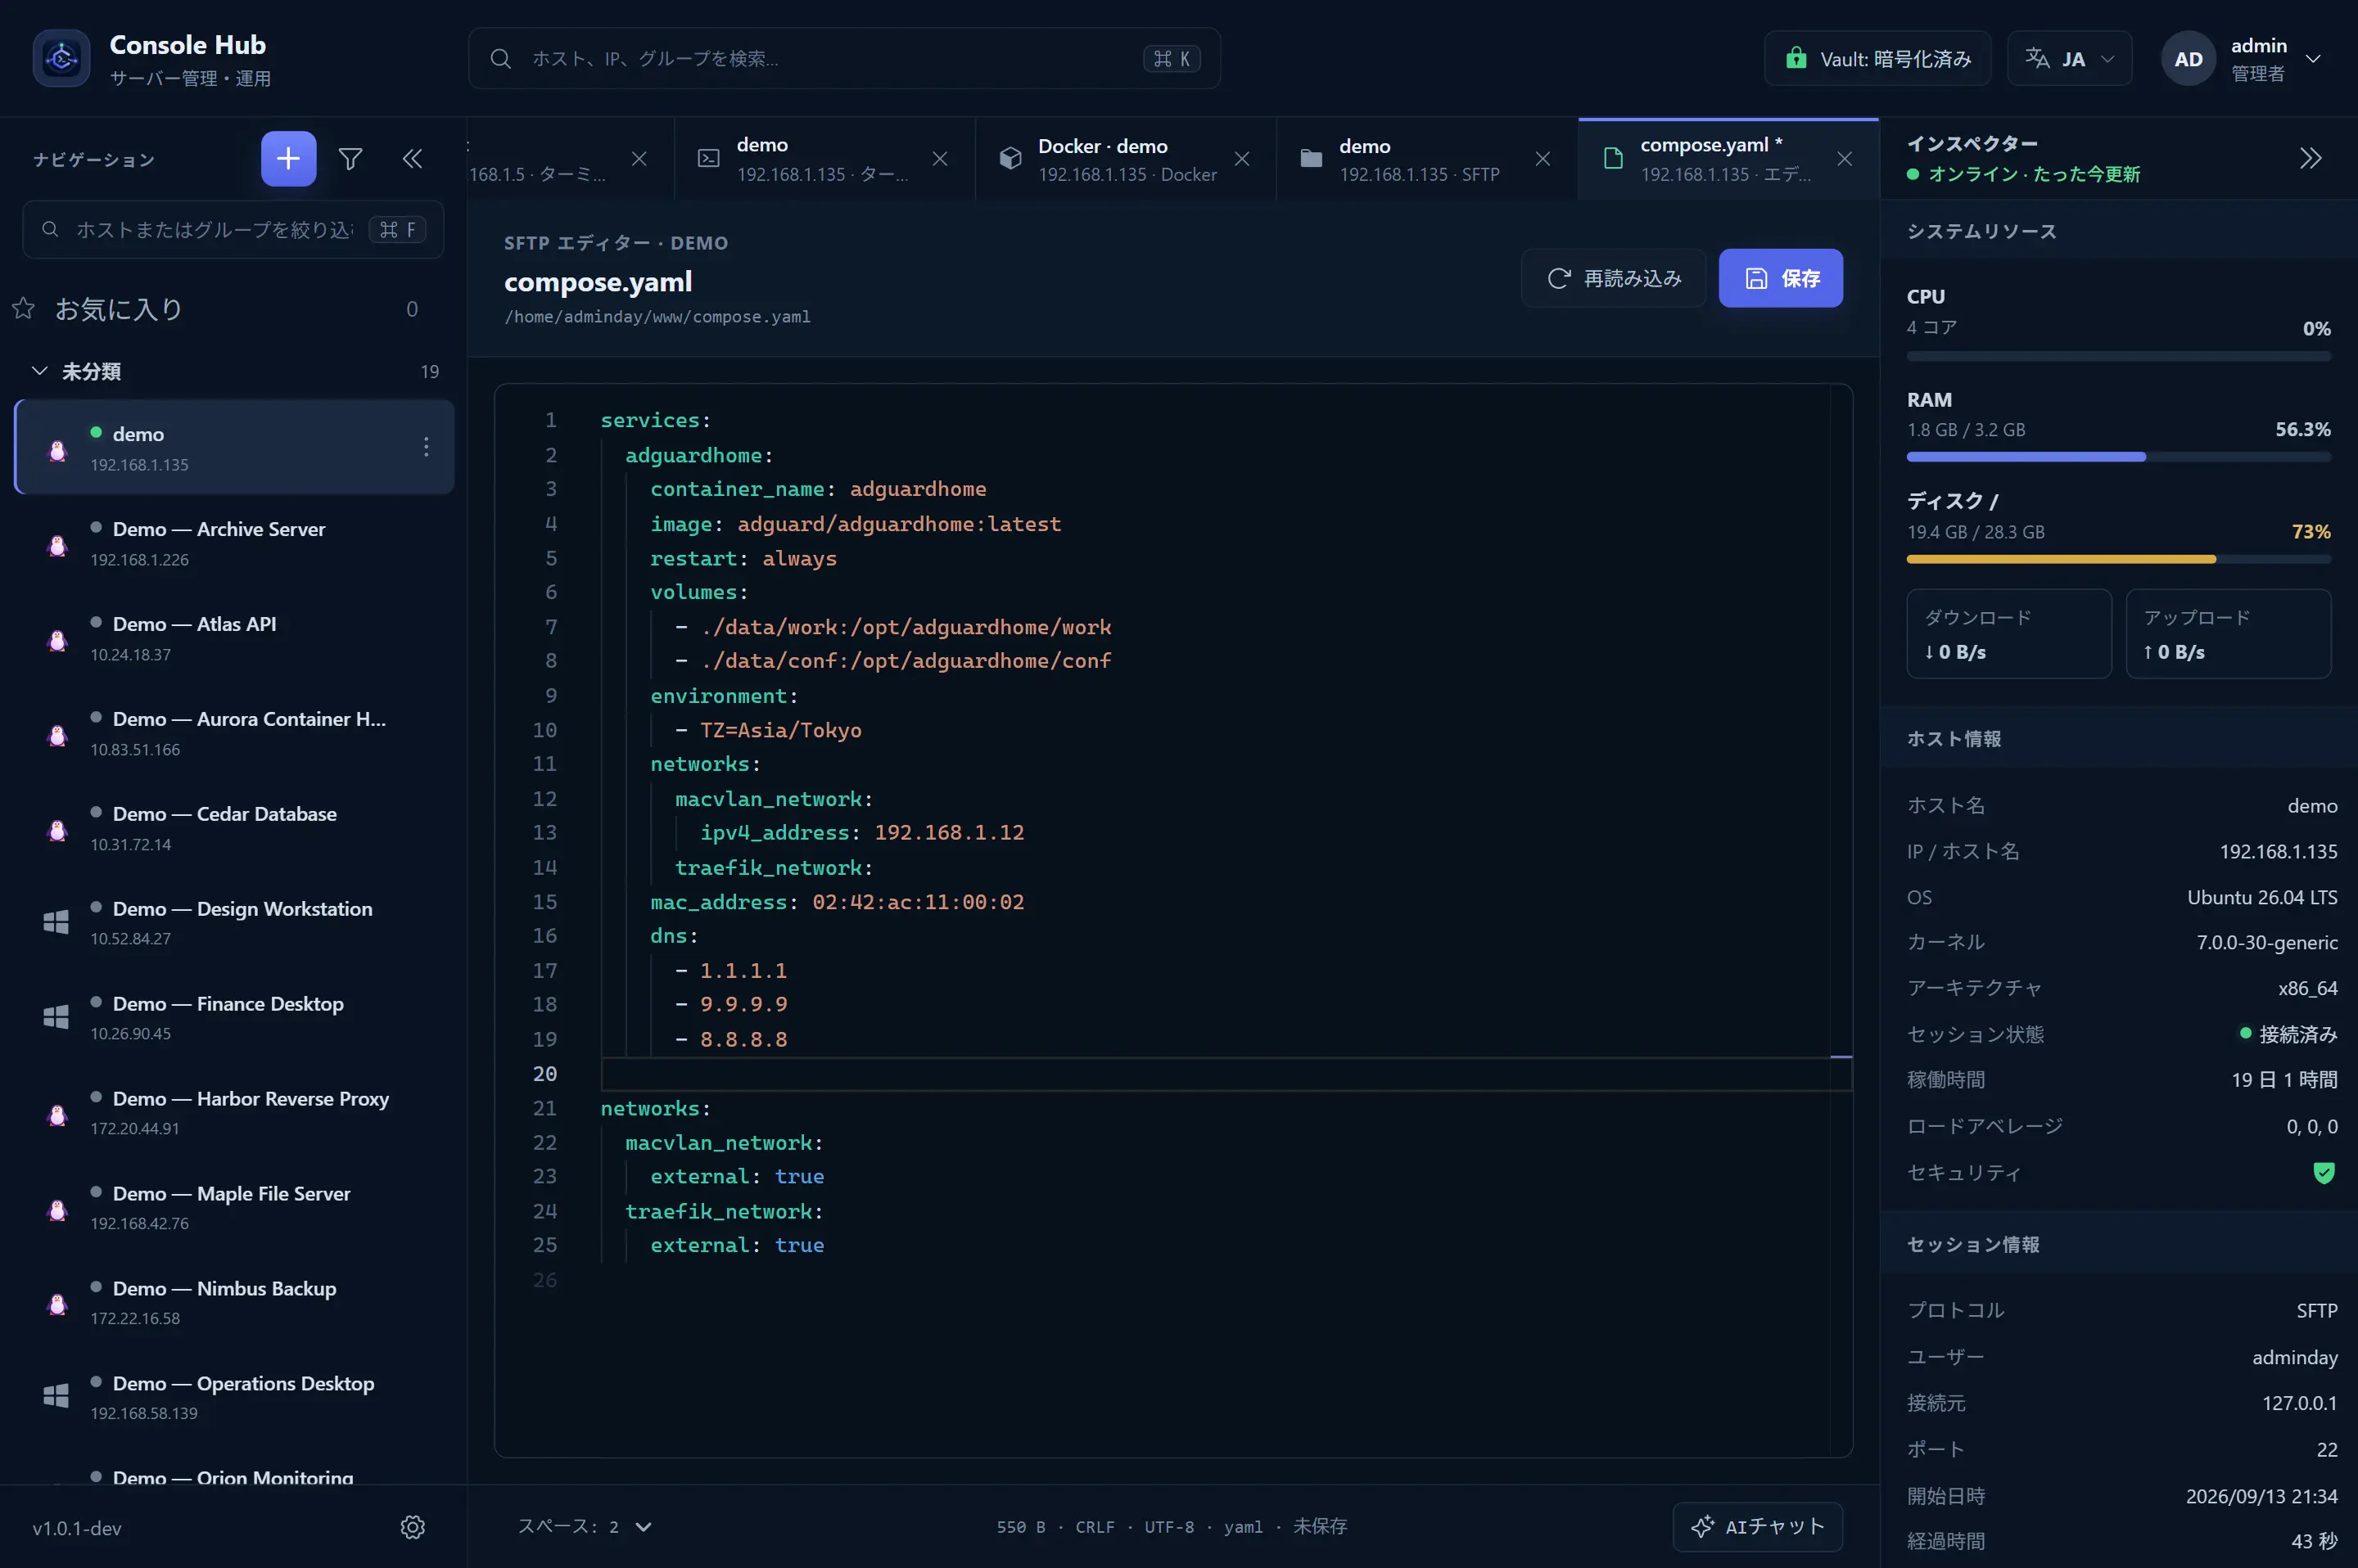Click the Vault lock status indicator

[x=1877, y=59]
